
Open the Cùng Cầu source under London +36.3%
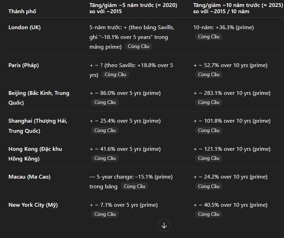pyautogui.click(x=208, y=36)
